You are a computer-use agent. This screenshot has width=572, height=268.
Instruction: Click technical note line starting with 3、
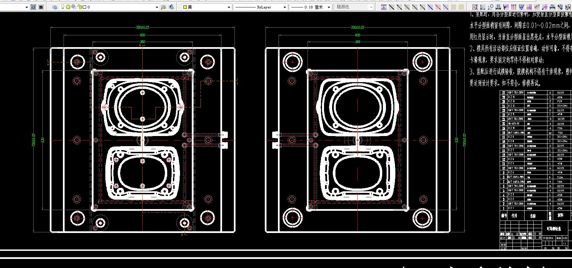521,72
